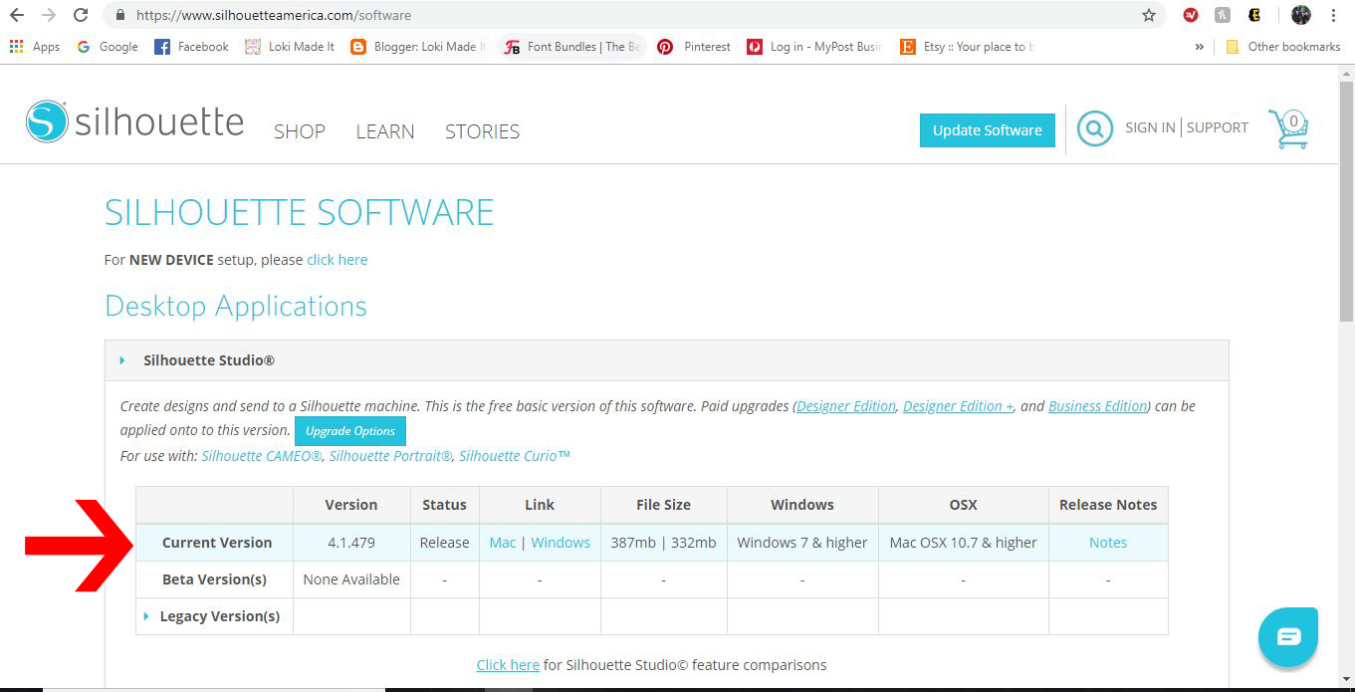Click the Upgrade Options button
This screenshot has height=692, width=1355.
tap(350, 431)
